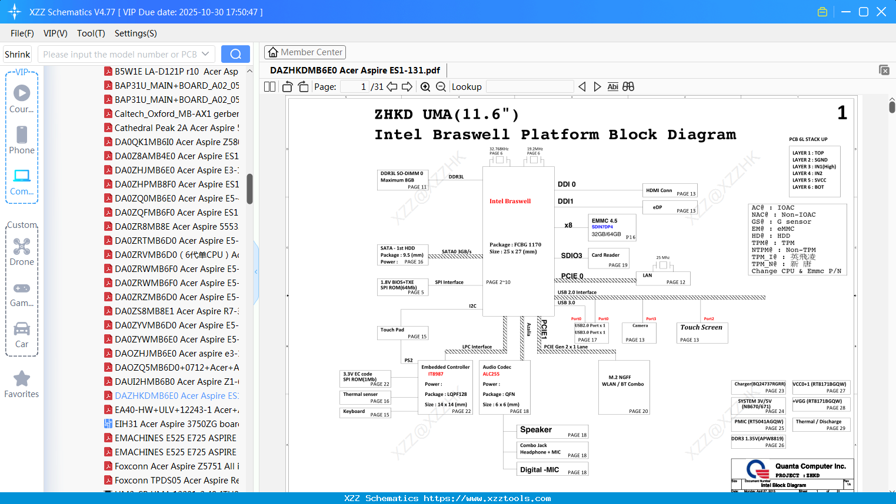This screenshot has width=896, height=504.
Task: Open DA0ZQFMB6F0 Acer Aspire ES1 file
Action: pyautogui.click(x=171, y=213)
